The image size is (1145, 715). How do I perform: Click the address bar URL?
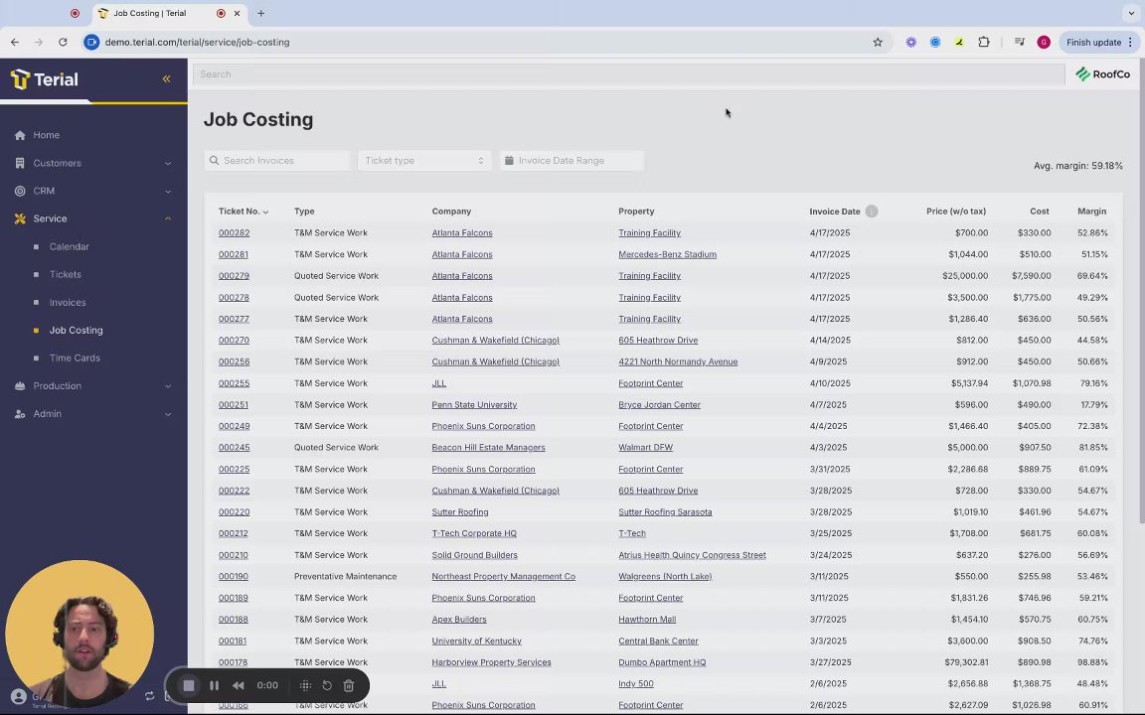[x=197, y=43]
